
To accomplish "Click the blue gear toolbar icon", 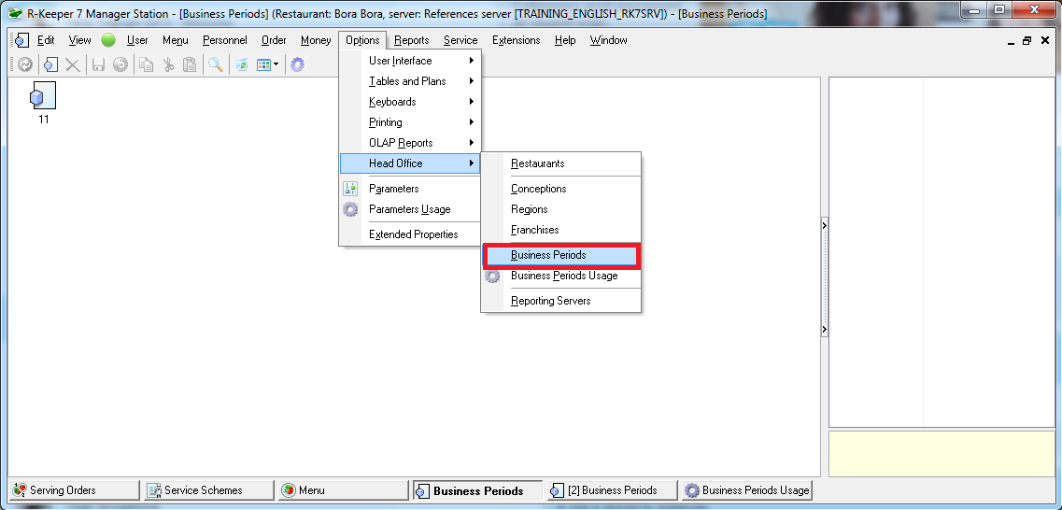I will click(297, 64).
